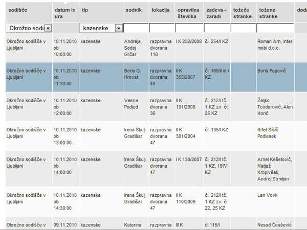307x230 pixels.
Task: Focus the tožene stranke filter field
Action: [x=276, y=28]
